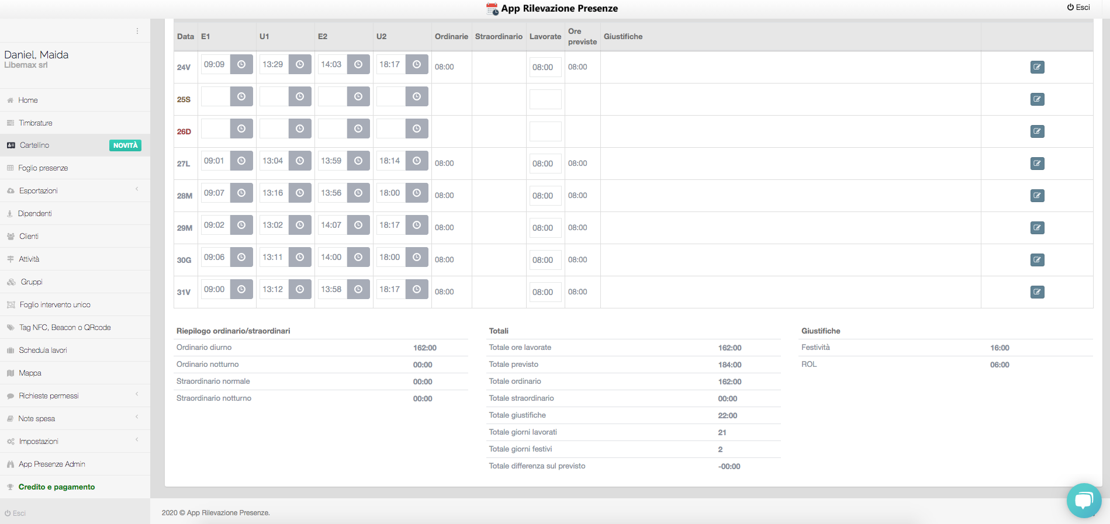
Task: Edit the 30G row entry
Action: click(x=1037, y=260)
